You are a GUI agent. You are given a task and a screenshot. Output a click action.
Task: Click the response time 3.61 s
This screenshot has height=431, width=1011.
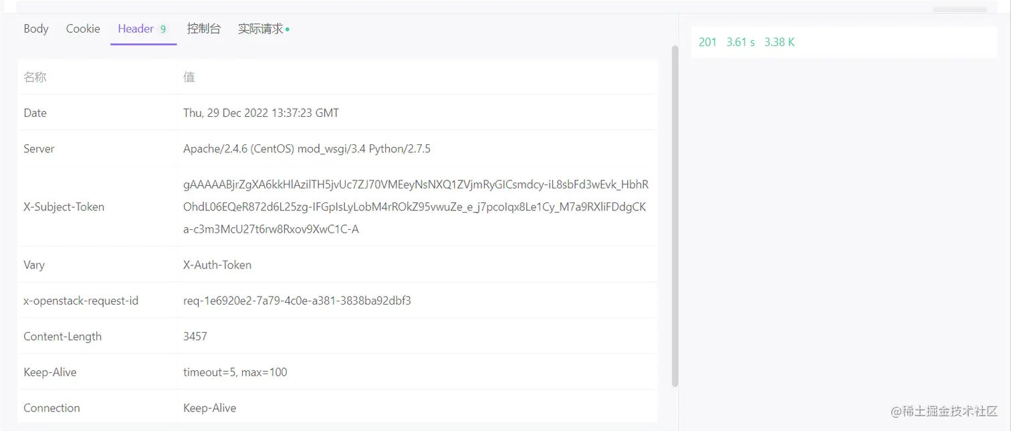pyautogui.click(x=740, y=41)
